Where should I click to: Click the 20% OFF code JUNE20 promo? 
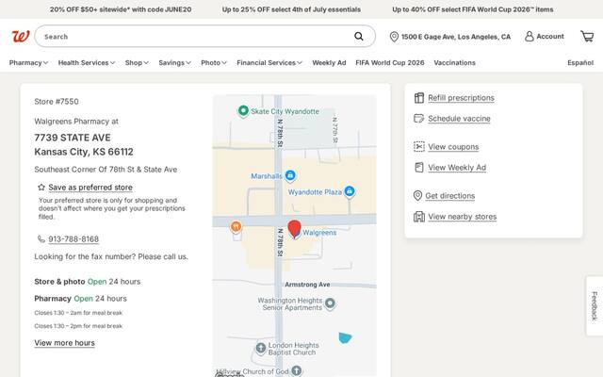tap(121, 9)
